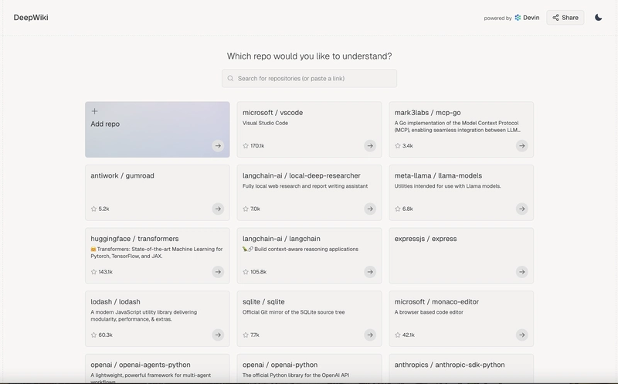Click the star icon on mark3labs / mcp-go
Screen dimensions: 618x384
click(398, 145)
